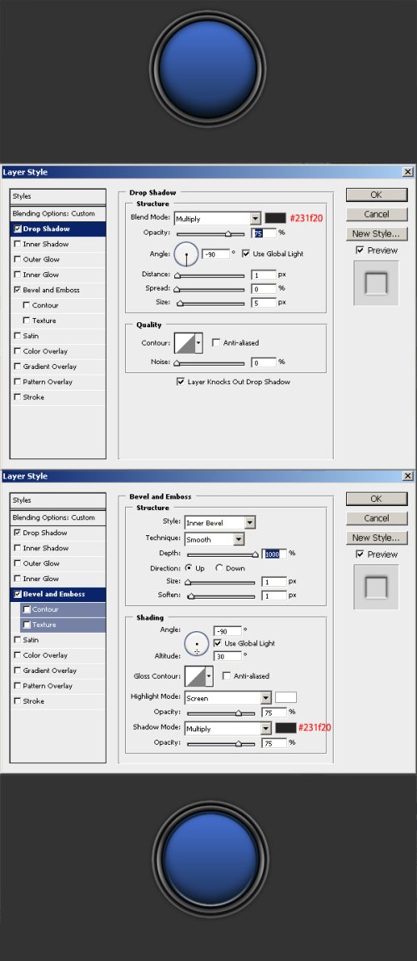Viewport: 417px width, 961px height.
Task: Click the Drop Shadow blend color swatch
Action: click(275, 218)
